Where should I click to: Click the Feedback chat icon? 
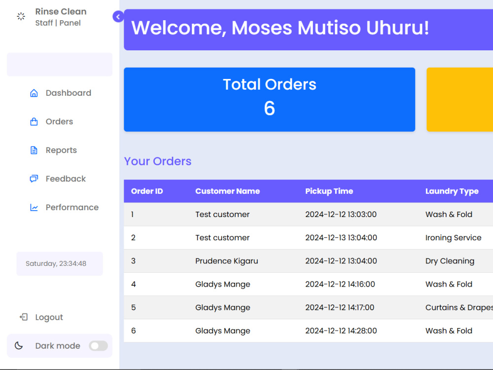pyautogui.click(x=34, y=179)
